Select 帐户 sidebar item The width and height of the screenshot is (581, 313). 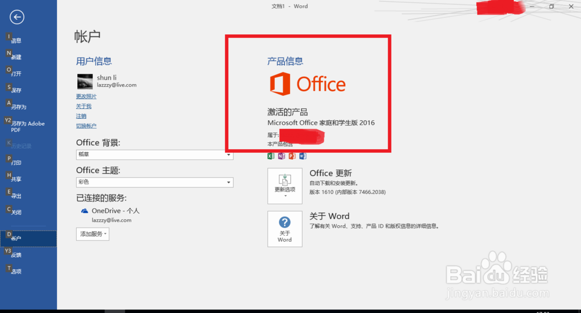28,239
